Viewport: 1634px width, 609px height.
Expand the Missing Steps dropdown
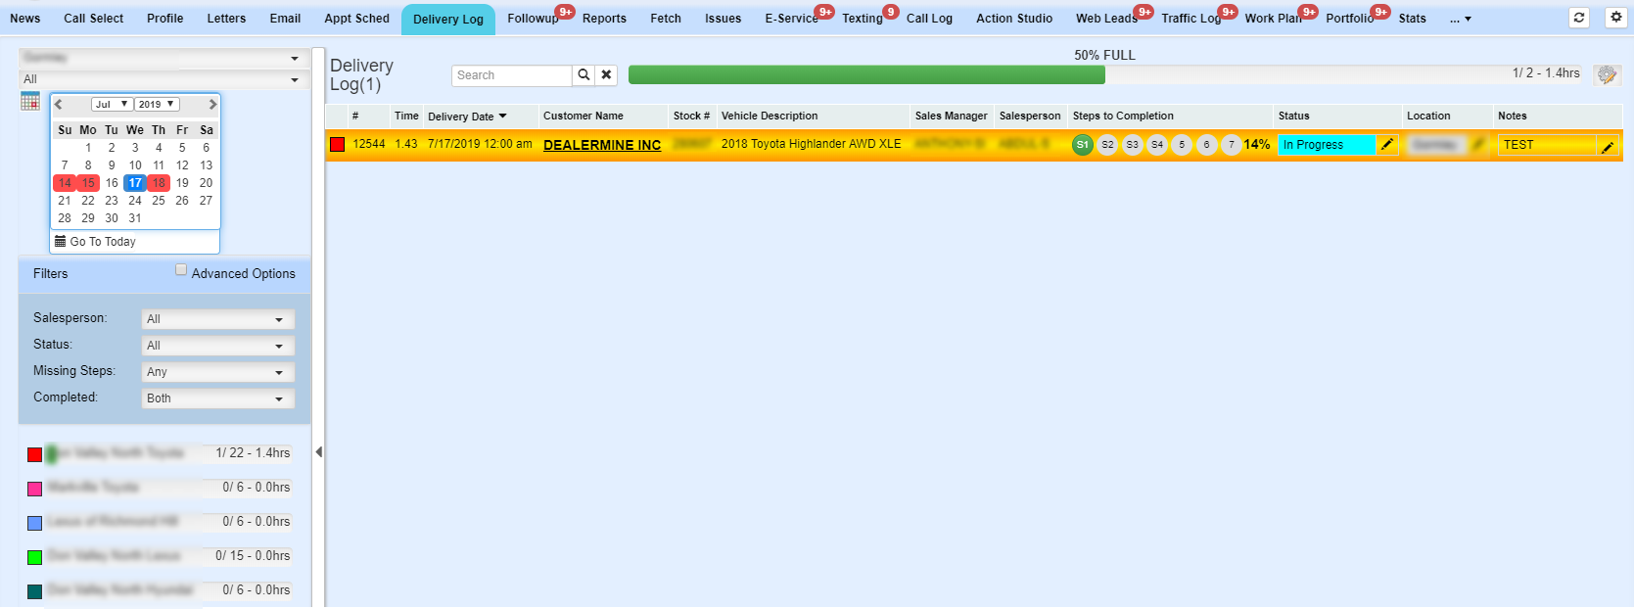[x=217, y=372]
